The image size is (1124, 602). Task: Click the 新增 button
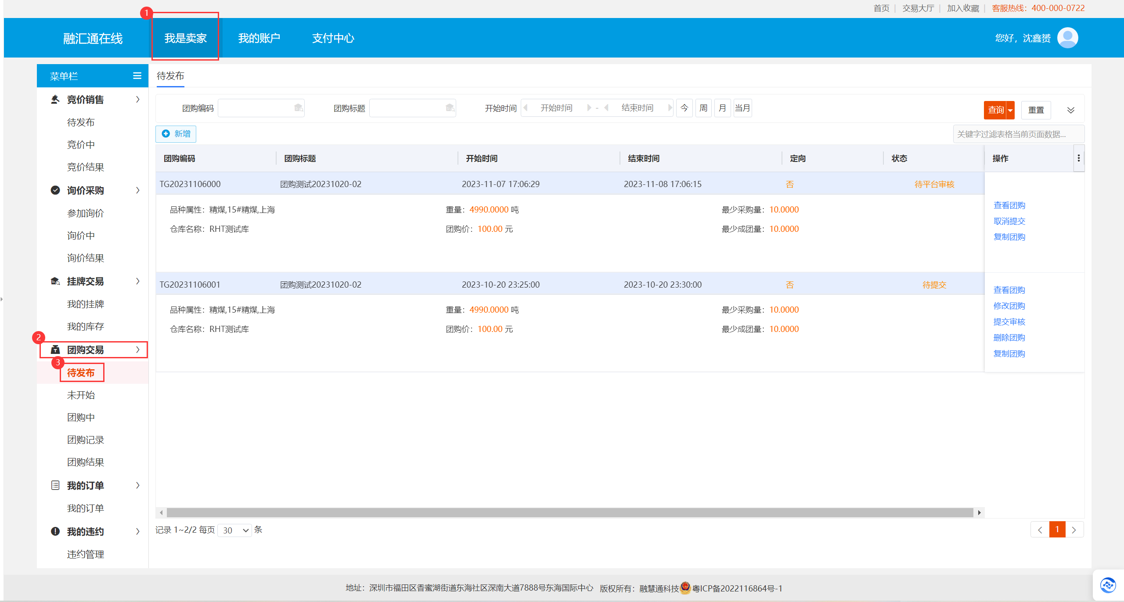tap(176, 134)
